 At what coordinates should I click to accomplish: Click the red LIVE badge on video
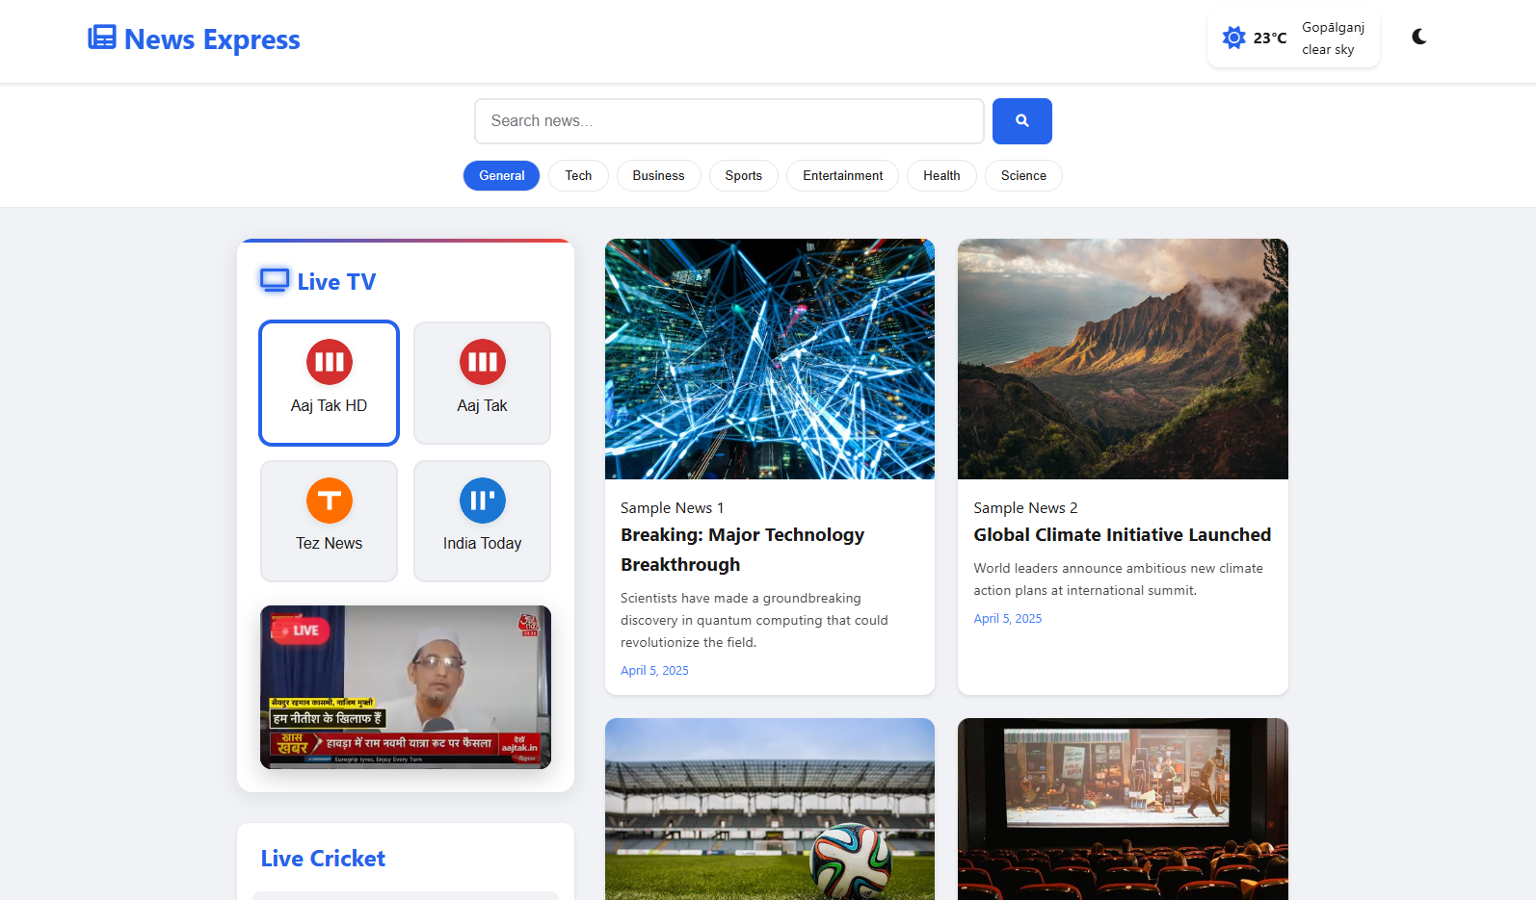pyautogui.click(x=301, y=630)
